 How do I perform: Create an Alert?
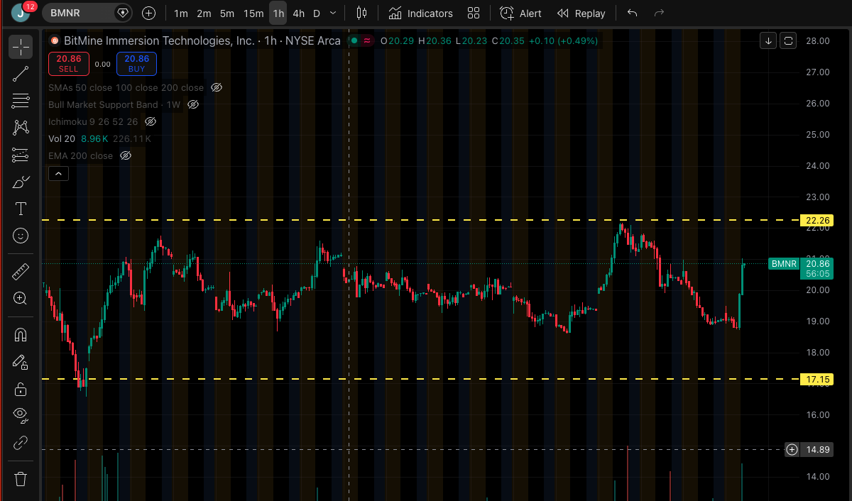(x=520, y=13)
